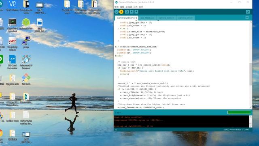
Task: Click the '// camera init' comment line
Action: [x=126, y=62]
